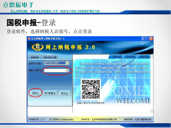Open 用户管理 user management button
Viewport: 171px width, 128px height.
point(50,93)
